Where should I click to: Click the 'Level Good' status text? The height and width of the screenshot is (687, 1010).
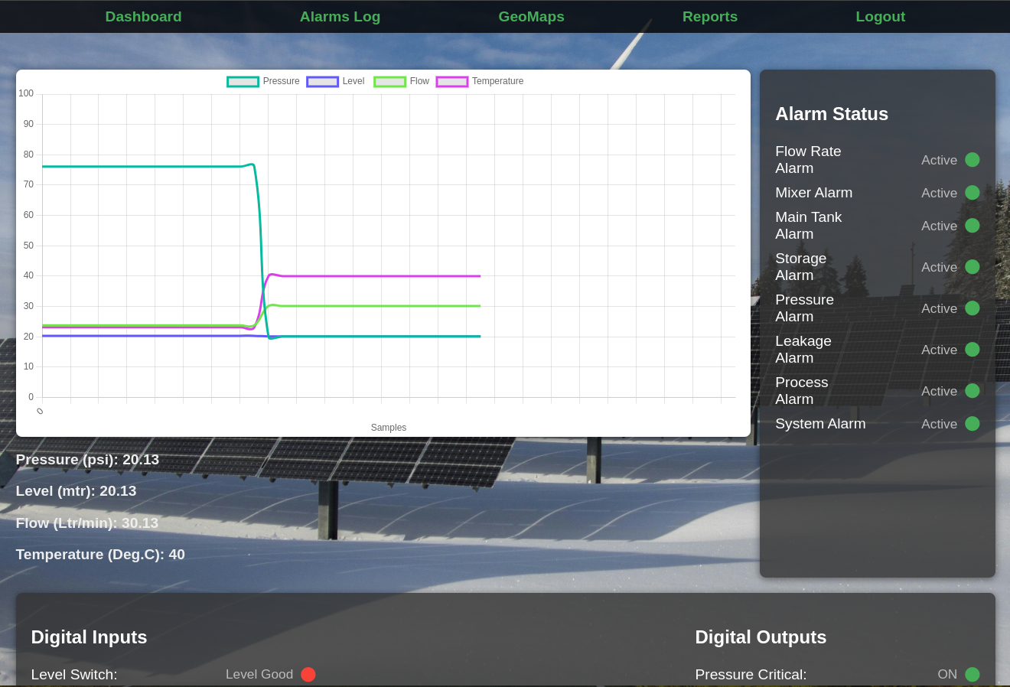tap(259, 674)
